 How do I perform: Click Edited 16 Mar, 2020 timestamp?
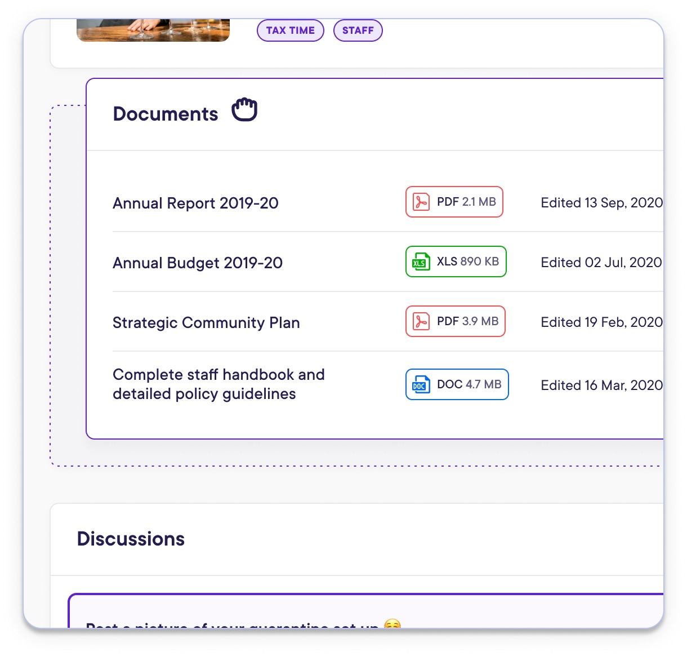pyautogui.click(x=601, y=385)
